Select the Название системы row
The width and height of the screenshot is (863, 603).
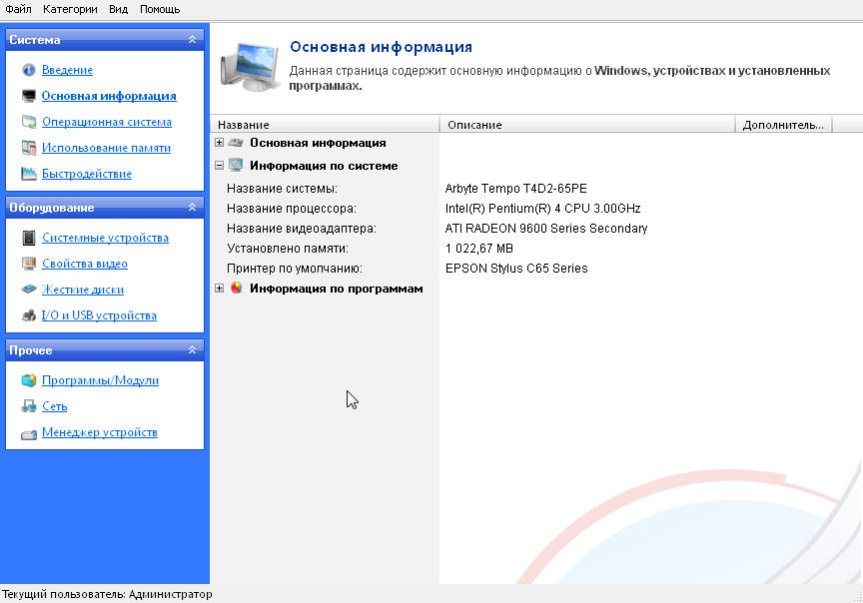[536, 188]
